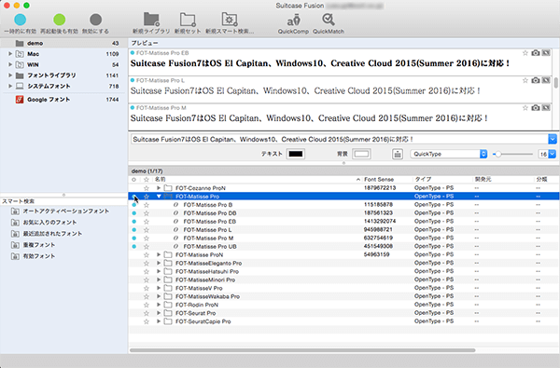Expand the システムフォント item

pos(10,86)
